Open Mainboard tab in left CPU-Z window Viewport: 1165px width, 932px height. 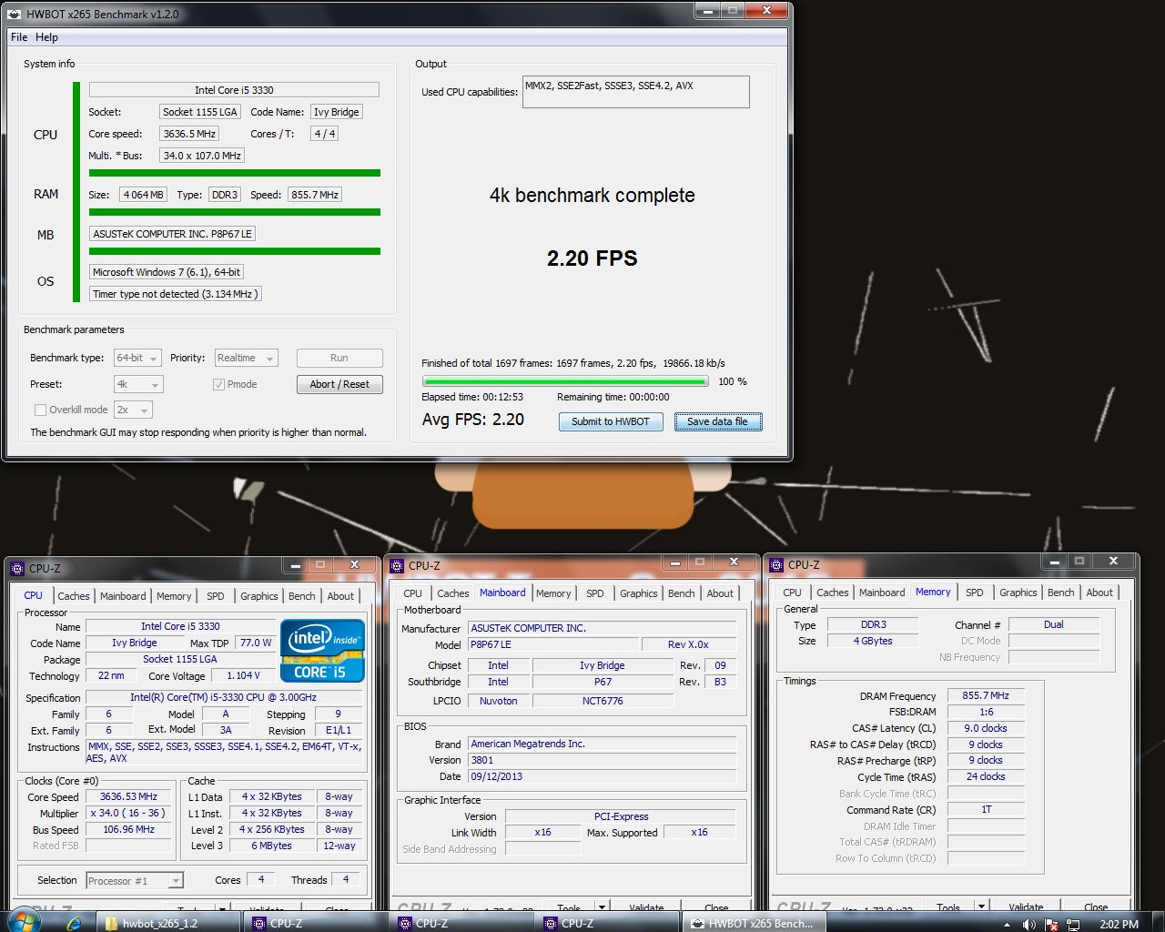click(x=123, y=596)
